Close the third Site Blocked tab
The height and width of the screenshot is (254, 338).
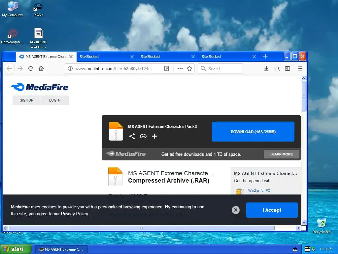tap(254, 57)
